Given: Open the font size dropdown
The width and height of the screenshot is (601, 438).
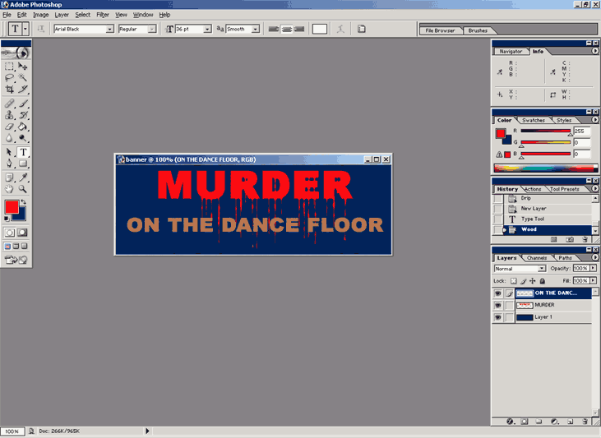Looking at the screenshot, I should coord(207,29).
